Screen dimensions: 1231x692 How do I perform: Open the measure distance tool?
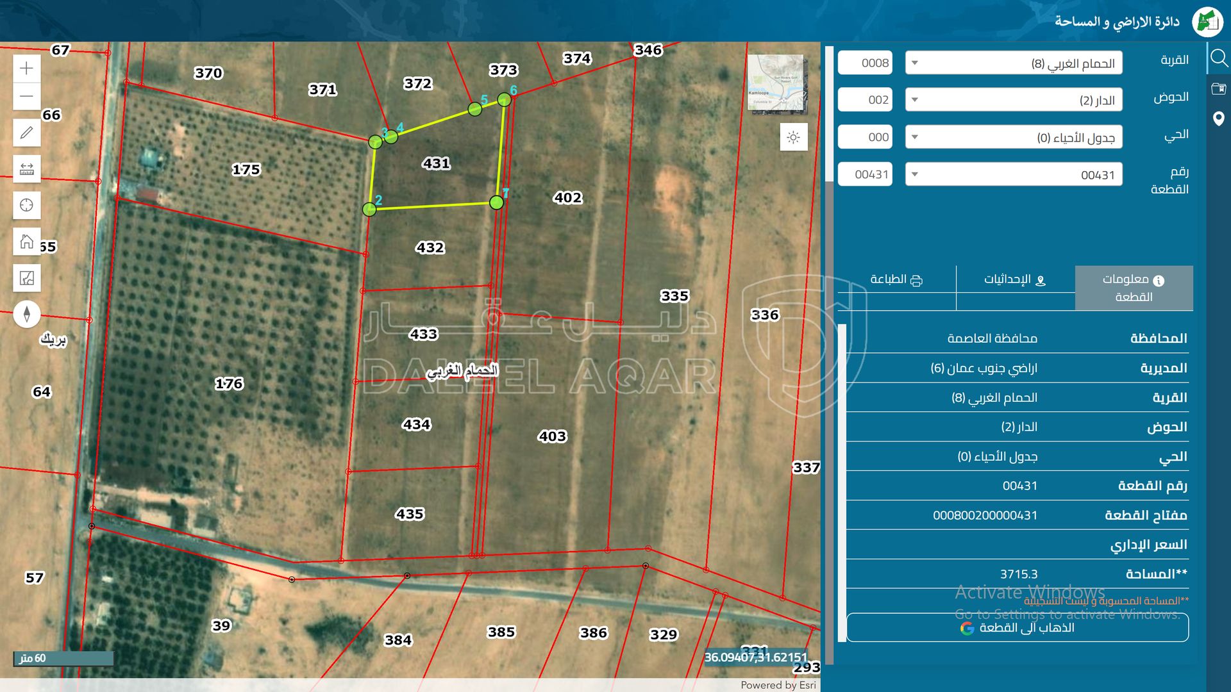click(x=26, y=169)
